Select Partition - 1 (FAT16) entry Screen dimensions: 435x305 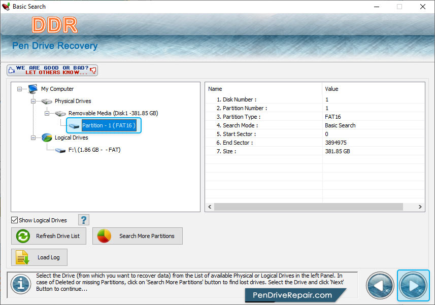click(x=109, y=126)
